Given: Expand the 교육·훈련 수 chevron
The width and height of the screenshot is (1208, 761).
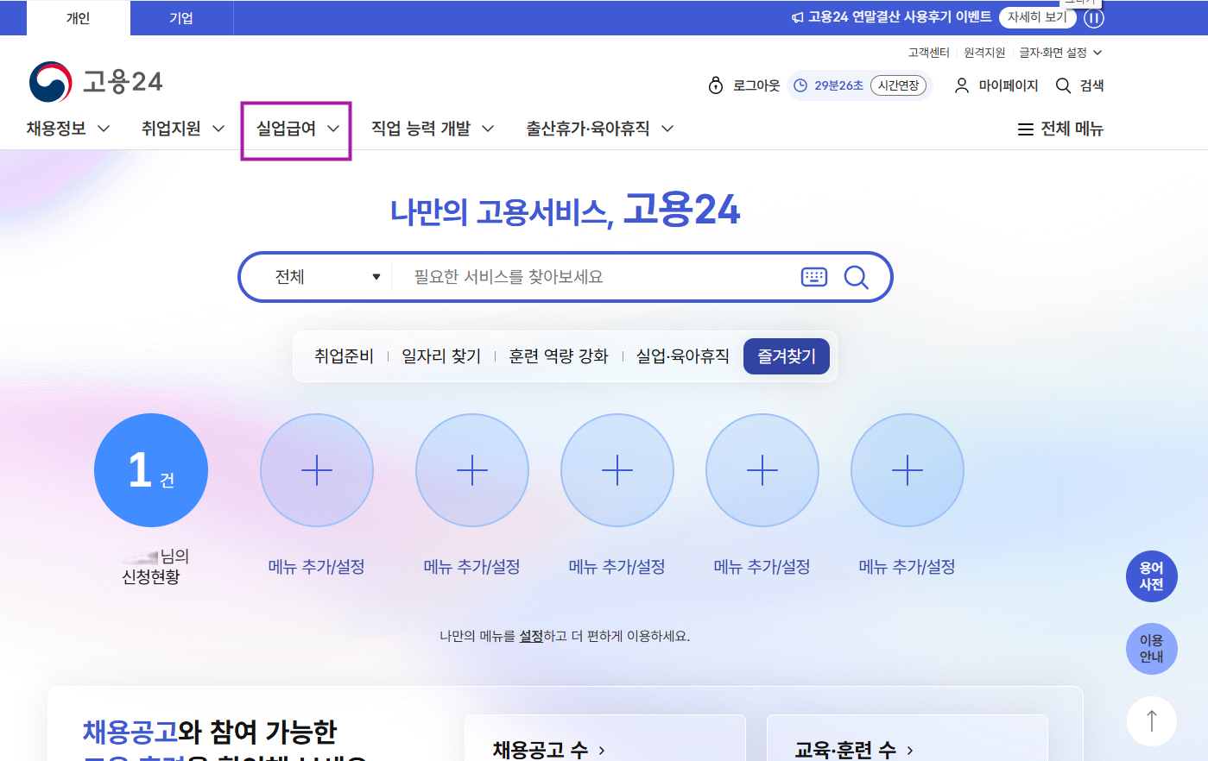Looking at the screenshot, I should [x=910, y=751].
